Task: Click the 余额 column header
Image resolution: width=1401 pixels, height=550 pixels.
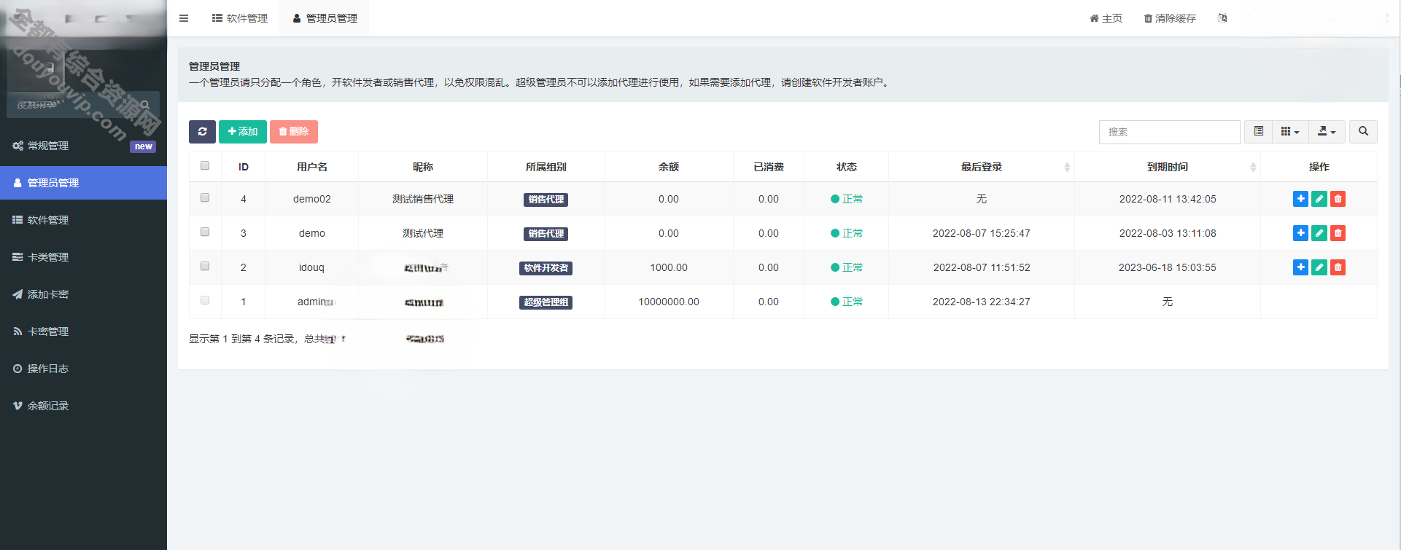Action: (x=669, y=167)
